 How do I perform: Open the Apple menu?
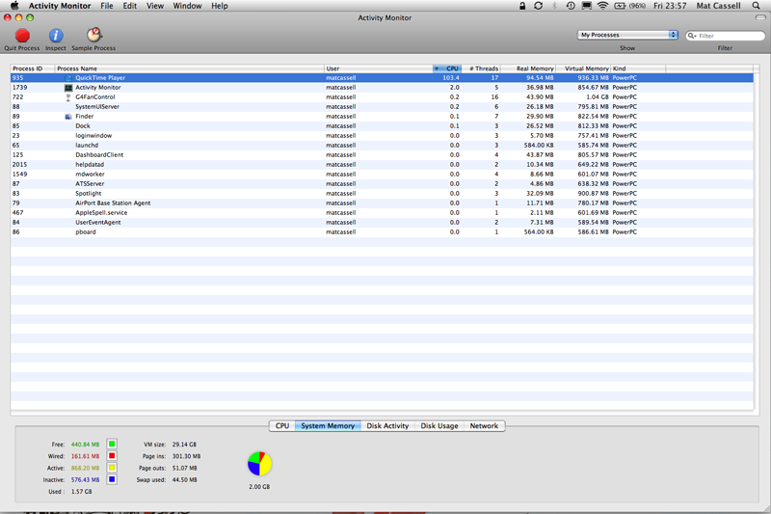point(14,6)
